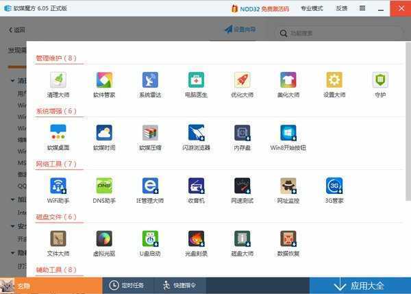Click the app list vertical scrollbar
The height and width of the screenshot is (294, 411).
pyautogui.click(x=408, y=122)
